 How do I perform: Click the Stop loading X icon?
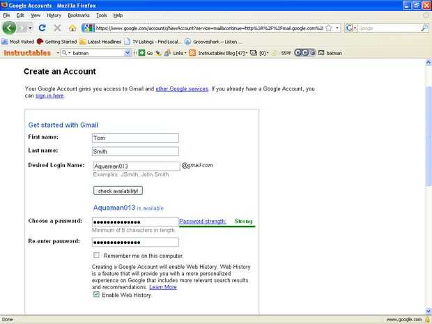[57, 28]
